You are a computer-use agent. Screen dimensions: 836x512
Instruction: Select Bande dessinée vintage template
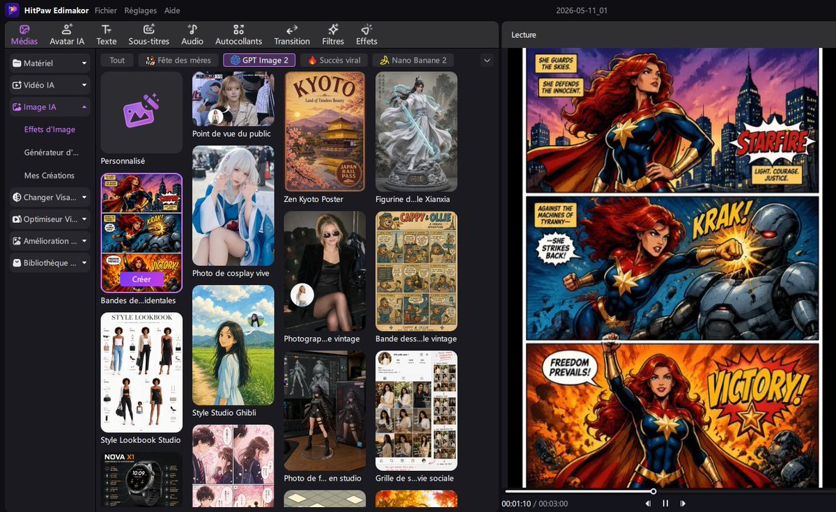(x=417, y=271)
